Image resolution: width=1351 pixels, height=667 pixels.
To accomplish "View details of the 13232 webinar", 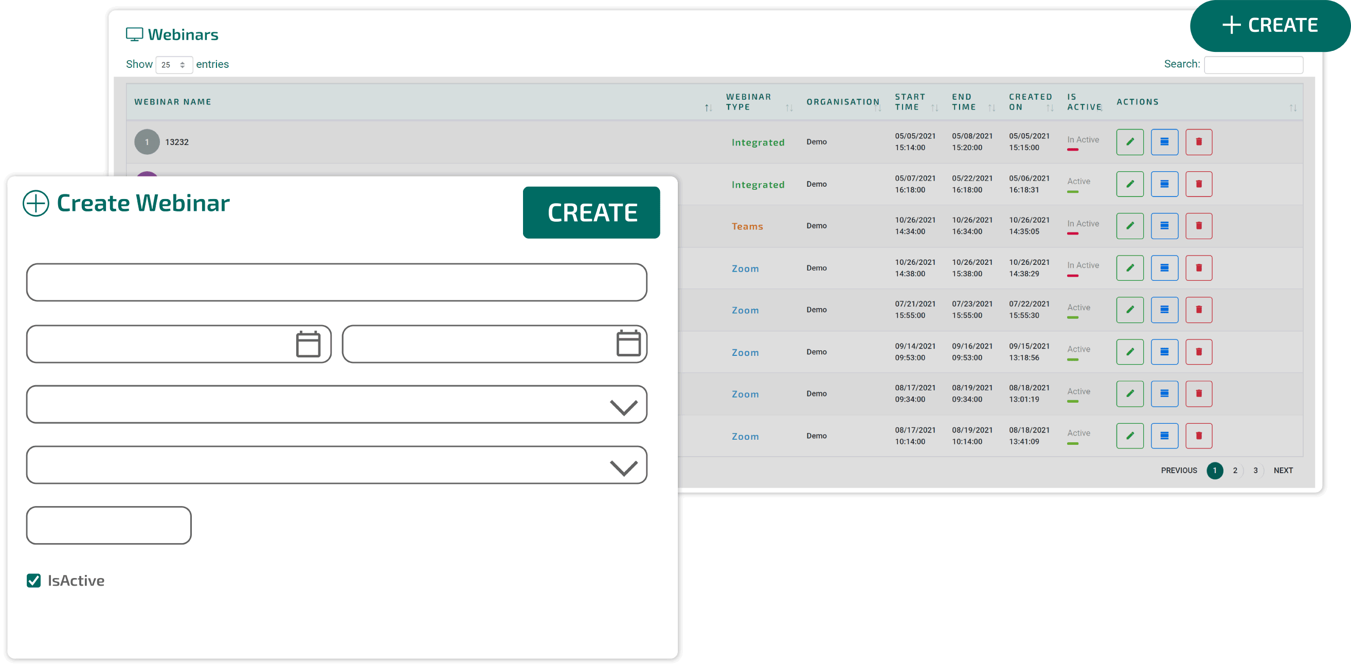I will point(1164,141).
